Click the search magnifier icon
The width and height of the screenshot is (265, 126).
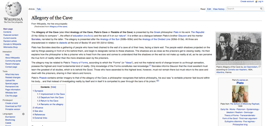coord(261,9)
